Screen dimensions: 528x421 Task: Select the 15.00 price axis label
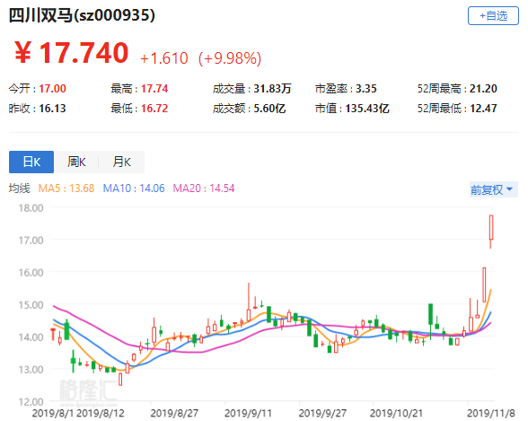click(31, 305)
